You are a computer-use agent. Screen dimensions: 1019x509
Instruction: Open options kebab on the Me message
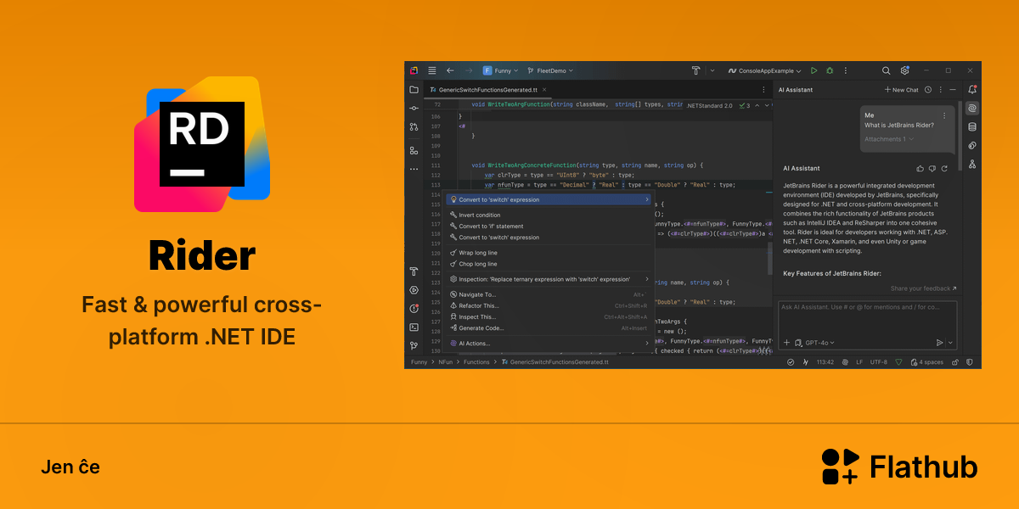click(944, 115)
